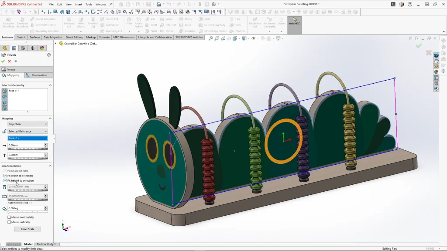The width and height of the screenshot is (447, 251).
Task: Uncheck Fit height to selection
Action: [5, 180]
